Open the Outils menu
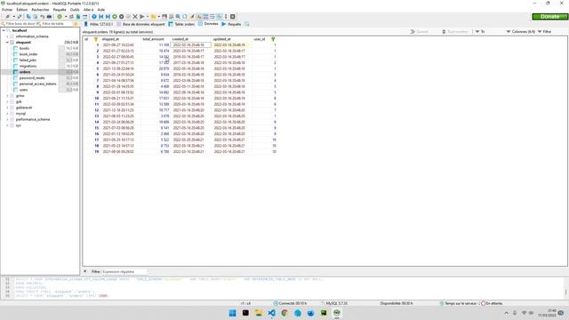Screen dimensions: 569x320 pos(75,10)
